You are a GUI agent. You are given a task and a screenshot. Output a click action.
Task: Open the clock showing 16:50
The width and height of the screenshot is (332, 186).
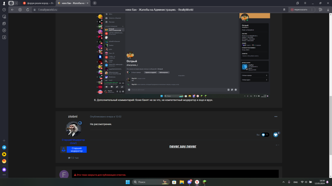click(x=320, y=182)
